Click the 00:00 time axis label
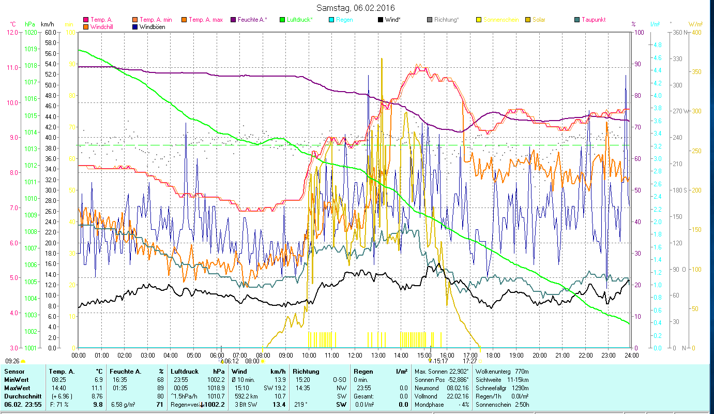The height and width of the screenshot is (414, 714). 79,356
